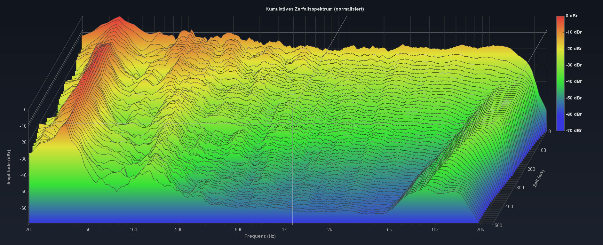Click the '-70 dBr' legend label

[574, 130]
